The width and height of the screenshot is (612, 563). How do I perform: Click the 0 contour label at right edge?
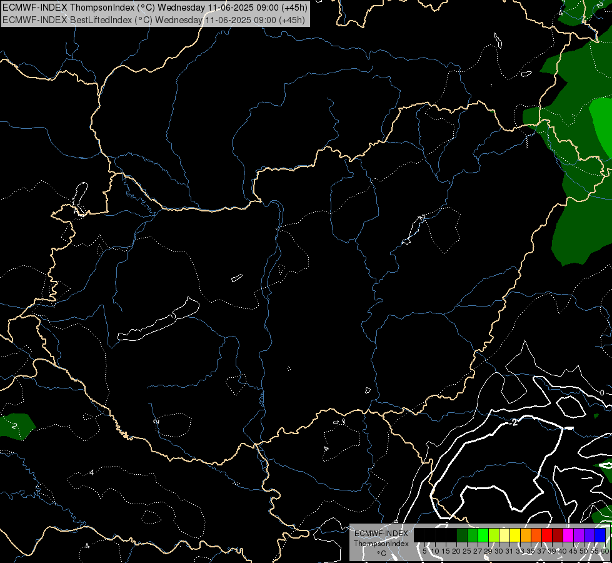[x=602, y=393]
